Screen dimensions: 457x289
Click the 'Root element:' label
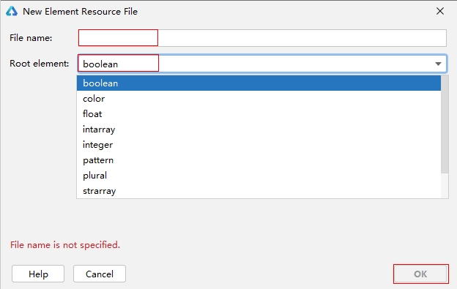(39, 64)
